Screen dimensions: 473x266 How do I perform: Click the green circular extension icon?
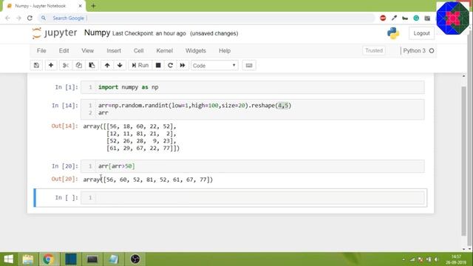point(416,18)
